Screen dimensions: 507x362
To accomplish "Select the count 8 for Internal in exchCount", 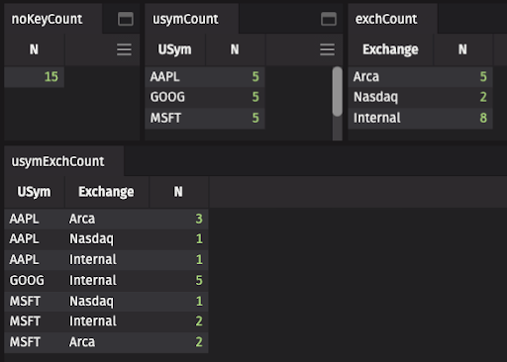I will coord(462,118).
